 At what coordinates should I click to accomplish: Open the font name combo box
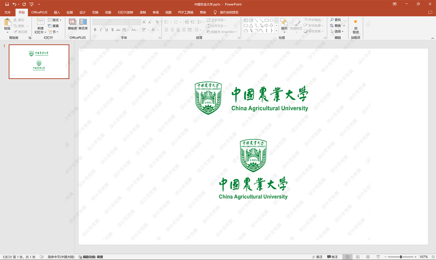110,22
